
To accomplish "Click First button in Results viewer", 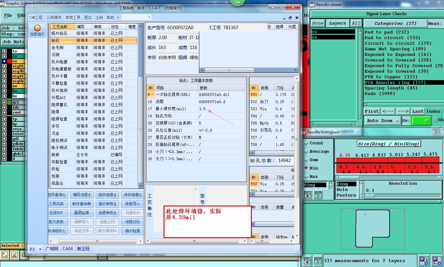I will 372,111.
